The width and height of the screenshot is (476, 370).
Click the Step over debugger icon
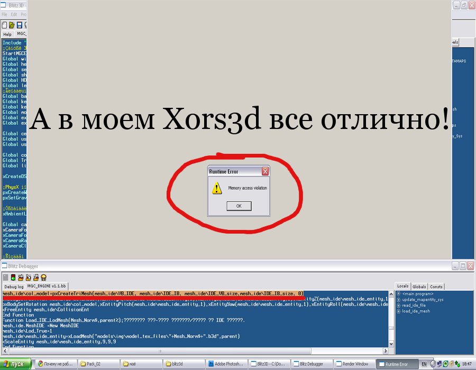pyautogui.click(x=21, y=277)
